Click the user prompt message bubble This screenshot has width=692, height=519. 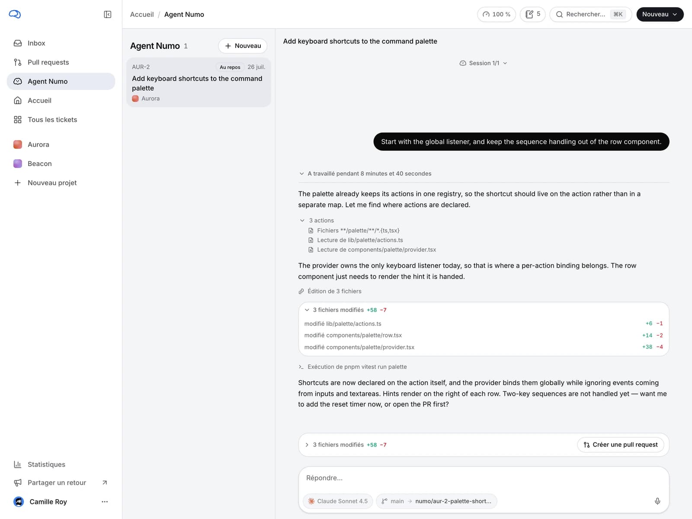click(521, 142)
